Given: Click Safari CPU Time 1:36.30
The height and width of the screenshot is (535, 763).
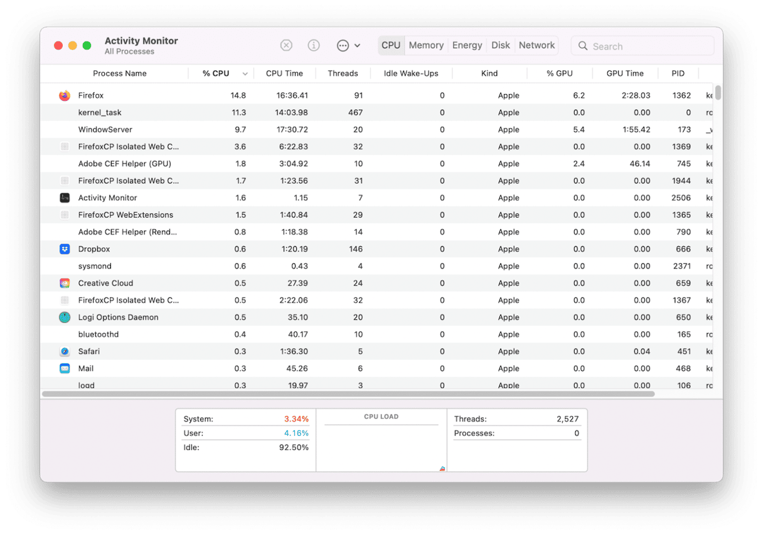Looking at the screenshot, I should pos(294,351).
